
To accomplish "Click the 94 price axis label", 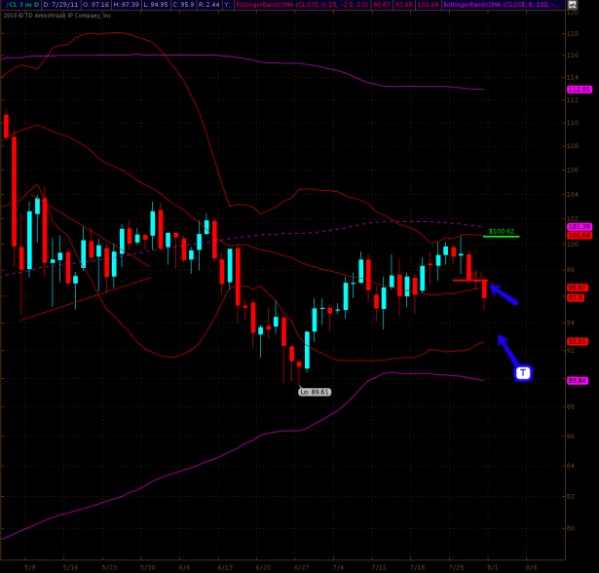I will coord(571,323).
